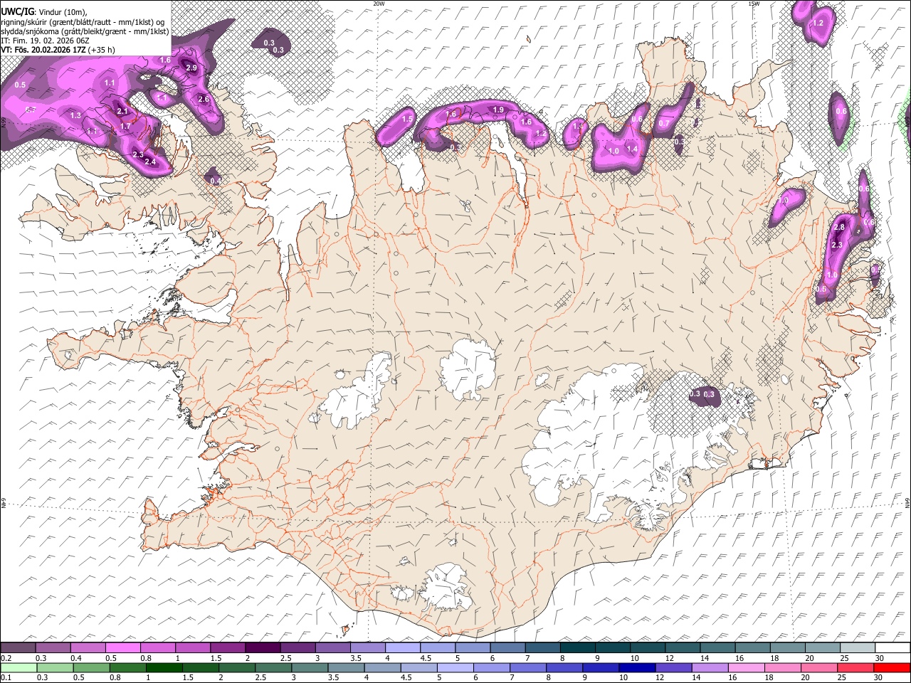Select the '2.8' precipitation value in the east

click(x=839, y=227)
